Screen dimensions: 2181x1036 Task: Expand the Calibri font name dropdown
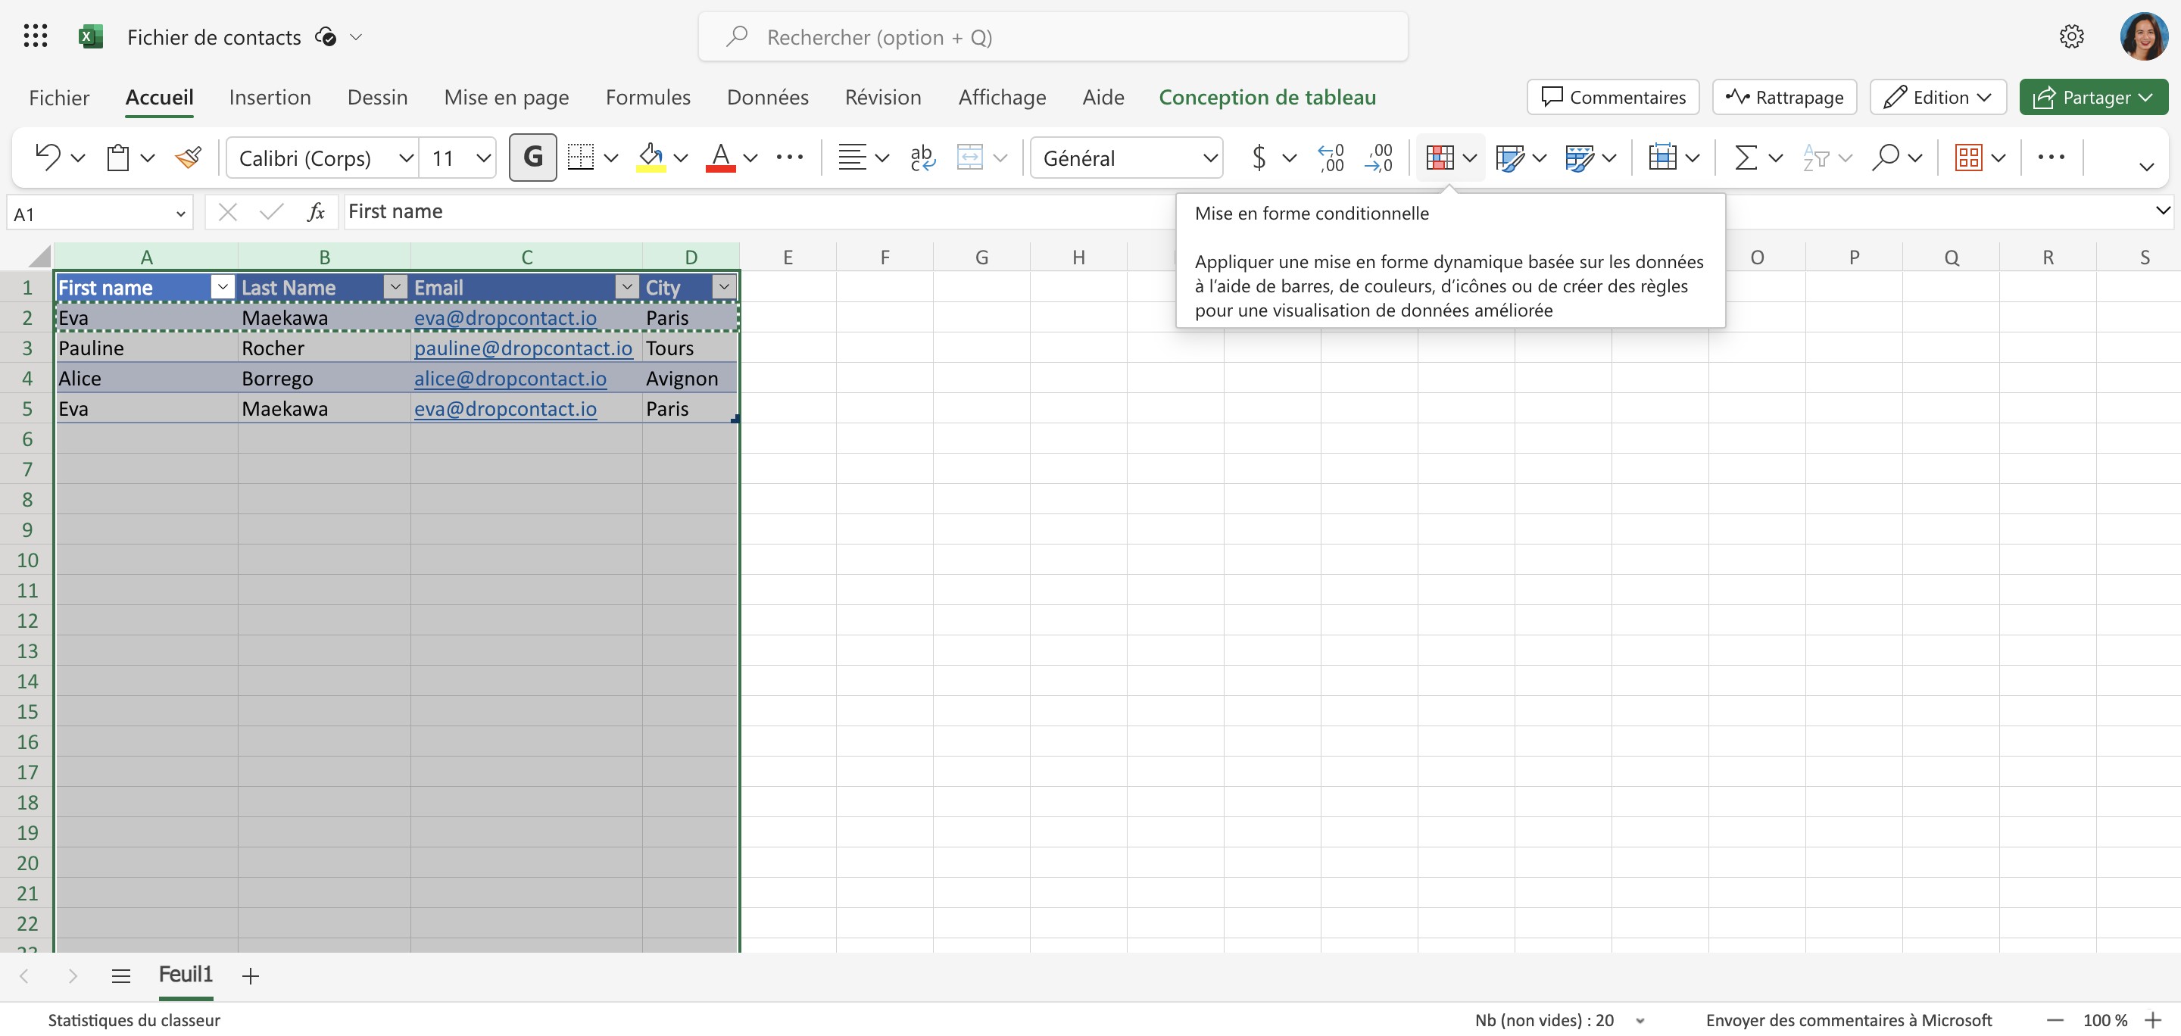pyautogui.click(x=407, y=158)
